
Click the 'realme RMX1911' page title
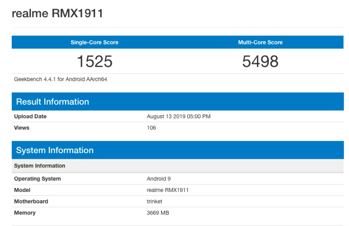pyautogui.click(x=58, y=13)
